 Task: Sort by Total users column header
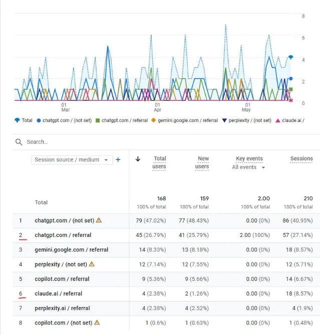159,162
